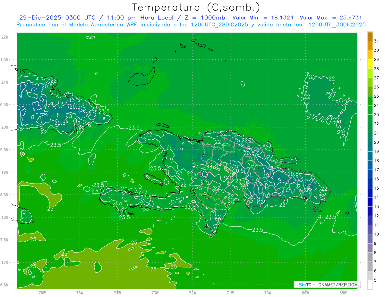Viewport: 385px width, 297px height.
Task: Click the color scale label "10"
Action: pos(377,234)
